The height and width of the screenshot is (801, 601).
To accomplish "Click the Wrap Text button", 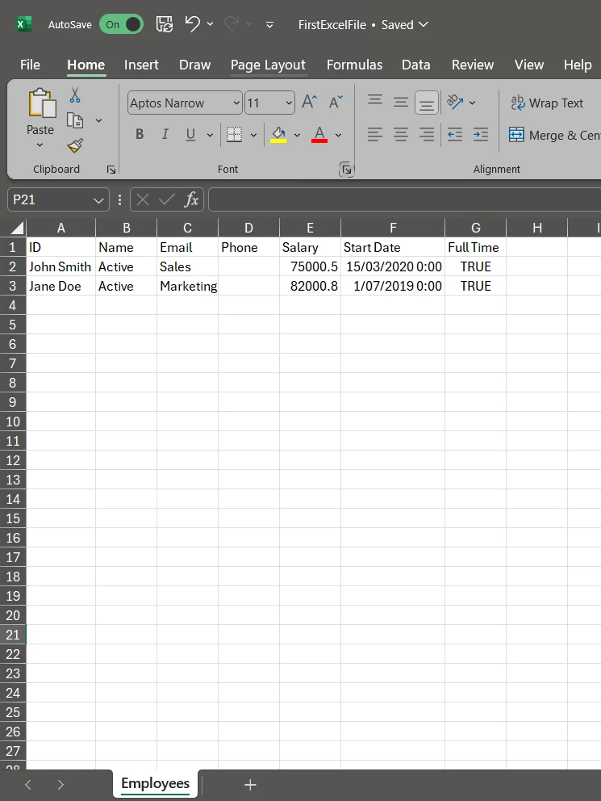I will point(547,103).
